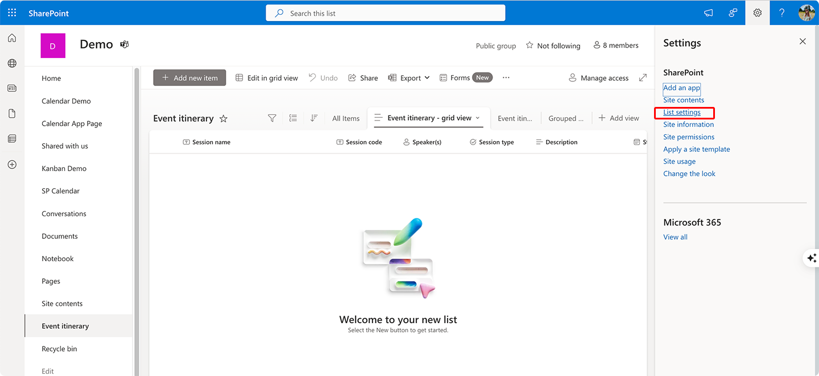Click the Session code column header
Viewport: 819px width, 376px height.
tap(359, 142)
